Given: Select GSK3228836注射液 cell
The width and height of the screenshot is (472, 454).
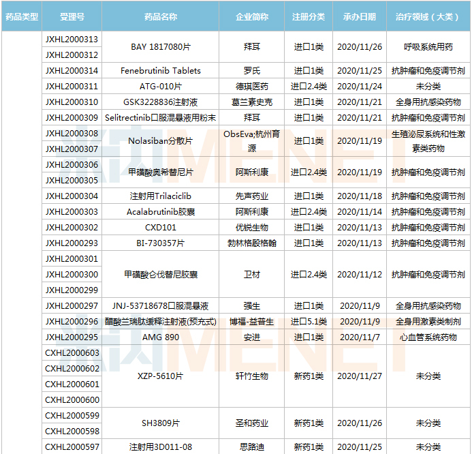Looking at the screenshot, I should 160,102.
